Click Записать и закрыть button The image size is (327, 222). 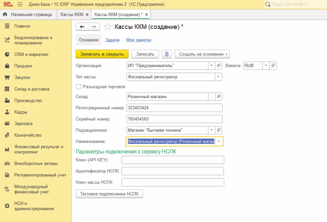pyautogui.click(x=102, y=54)
